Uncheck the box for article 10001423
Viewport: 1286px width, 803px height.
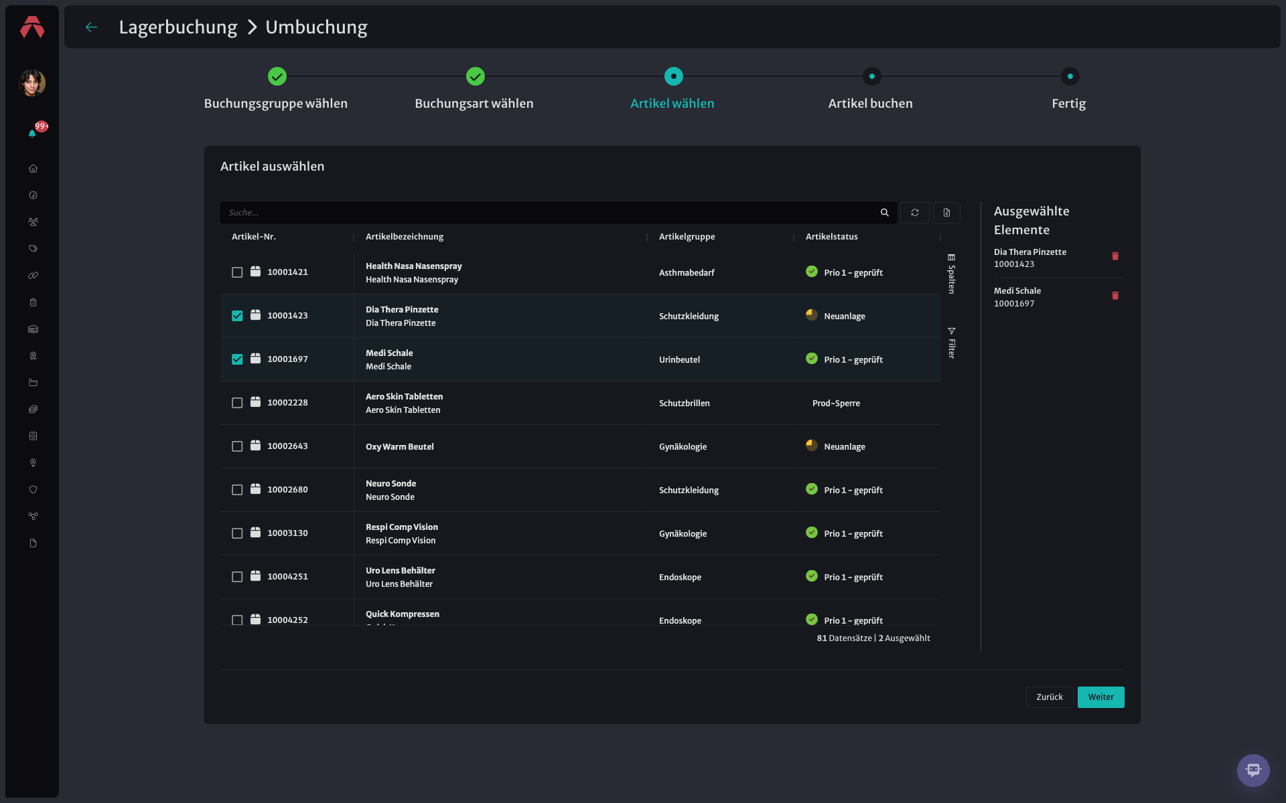click(x=237, y=316)
